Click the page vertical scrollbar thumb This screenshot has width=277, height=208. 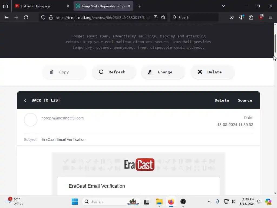click(x=275, y=44)
